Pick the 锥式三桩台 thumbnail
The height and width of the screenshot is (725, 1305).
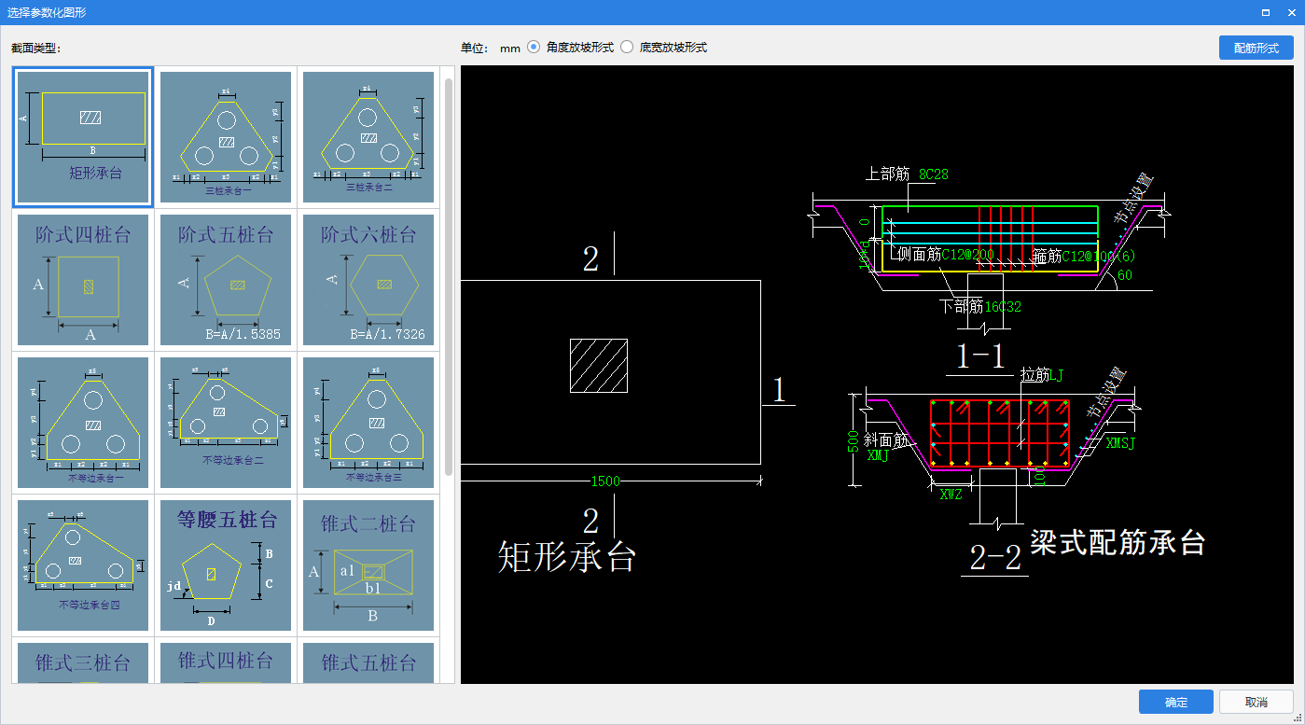(83, 662)
